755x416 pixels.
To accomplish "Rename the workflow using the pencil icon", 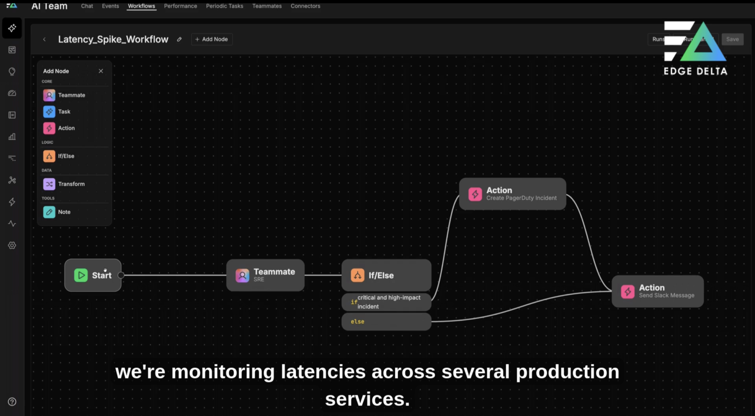I will [179, 39].
